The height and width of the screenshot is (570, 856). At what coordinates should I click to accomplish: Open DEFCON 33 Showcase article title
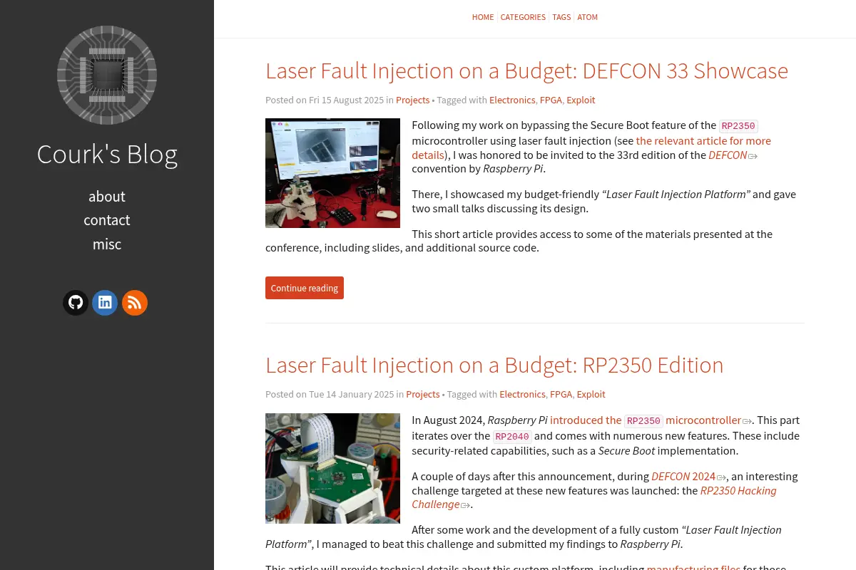click(526, 71)
